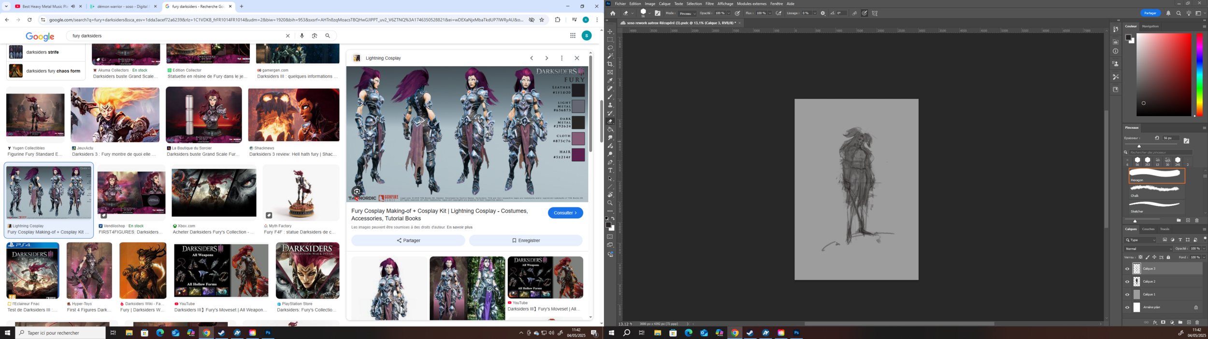Delete layer with Calques trash icon

1197,323
